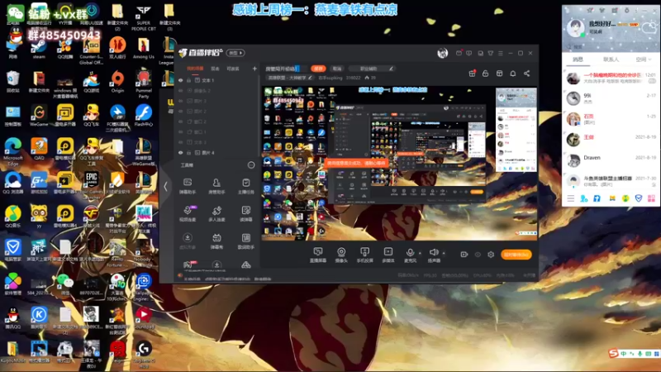The image size is (661, 372).
Task: Click the room lock icon
Action: tap(486, 74)
